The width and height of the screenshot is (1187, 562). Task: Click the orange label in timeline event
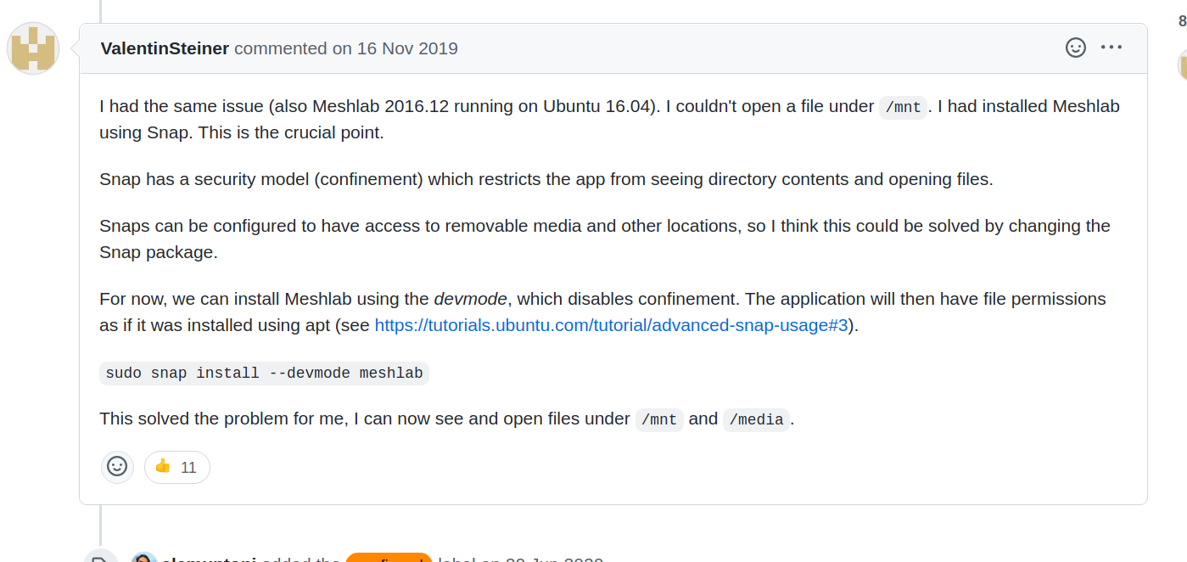389,558
